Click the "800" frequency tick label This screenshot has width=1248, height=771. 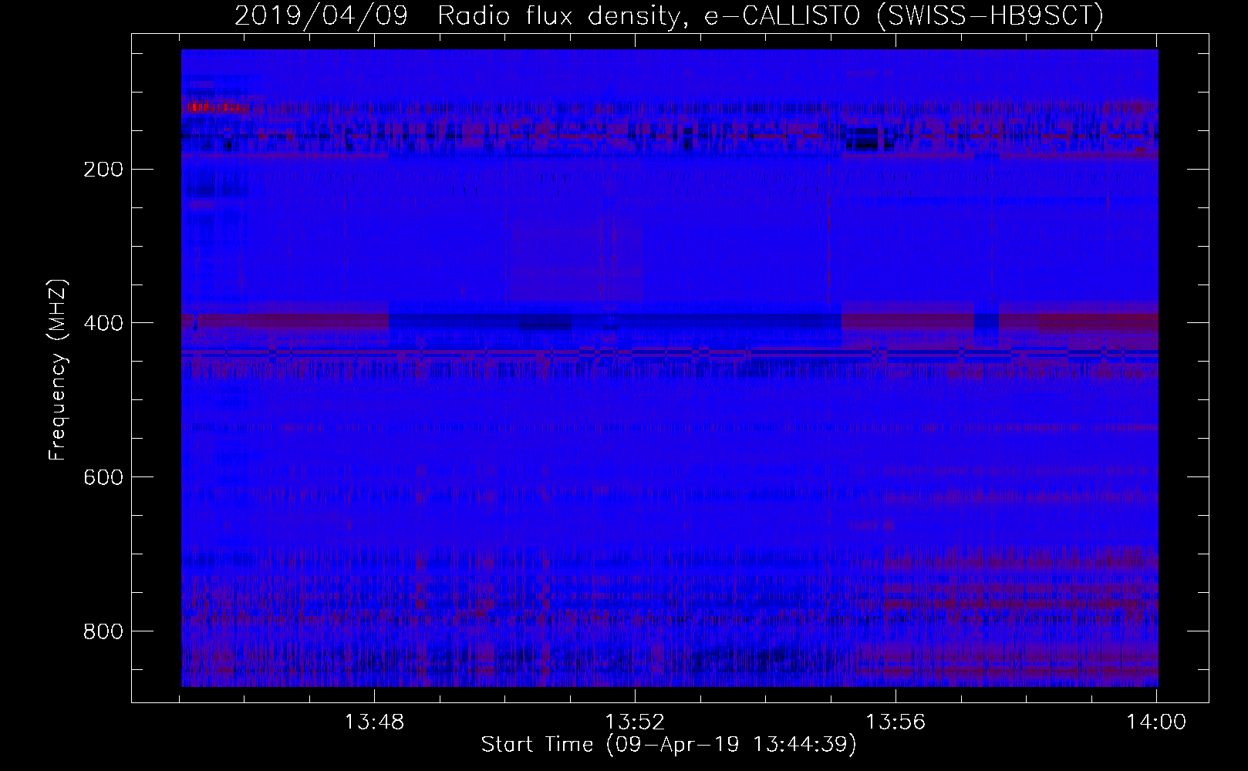coord(102,631)
